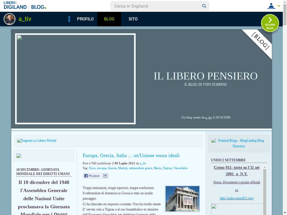Screen dimensions: 287x215
Task: Click the Libero Digiland logo
Action: [15, 5]
